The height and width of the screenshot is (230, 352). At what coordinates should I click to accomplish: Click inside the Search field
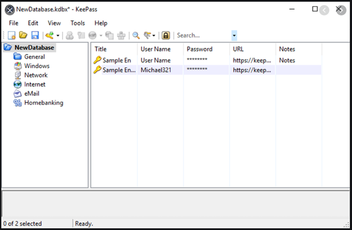point(203,35)
